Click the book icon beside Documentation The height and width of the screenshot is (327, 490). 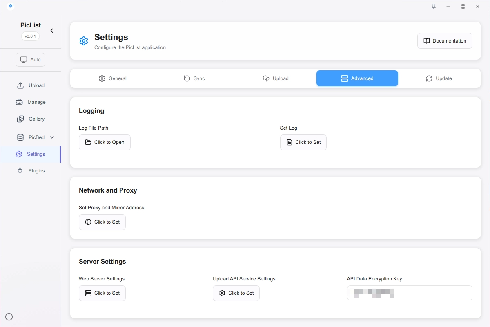coord(427,41)
